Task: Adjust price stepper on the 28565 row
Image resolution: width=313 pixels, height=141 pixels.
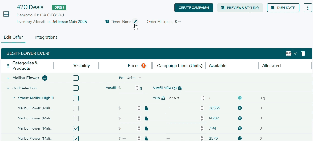Action: (x=139, y=108)
